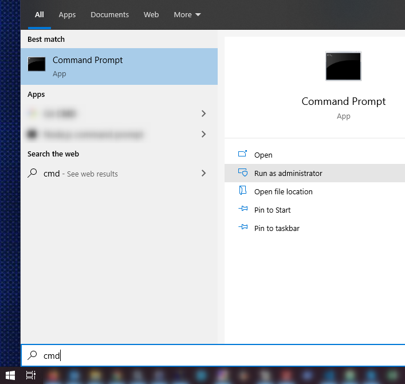Expand the arrow of the first Apps result

click(x=203, y=113)
